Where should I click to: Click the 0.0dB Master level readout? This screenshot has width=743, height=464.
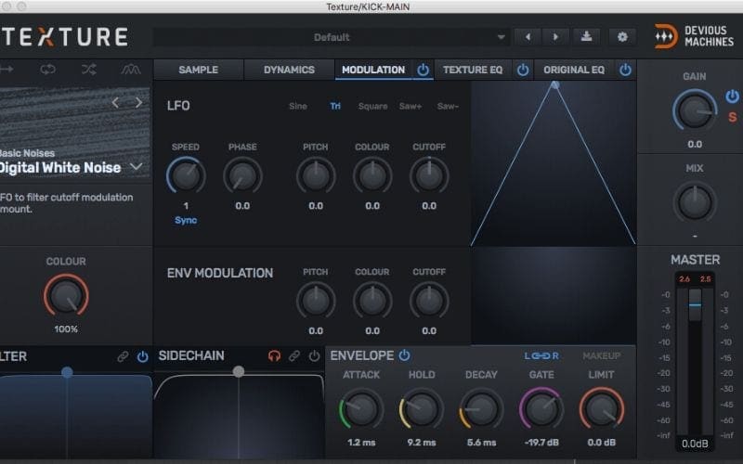coord(695,444)
